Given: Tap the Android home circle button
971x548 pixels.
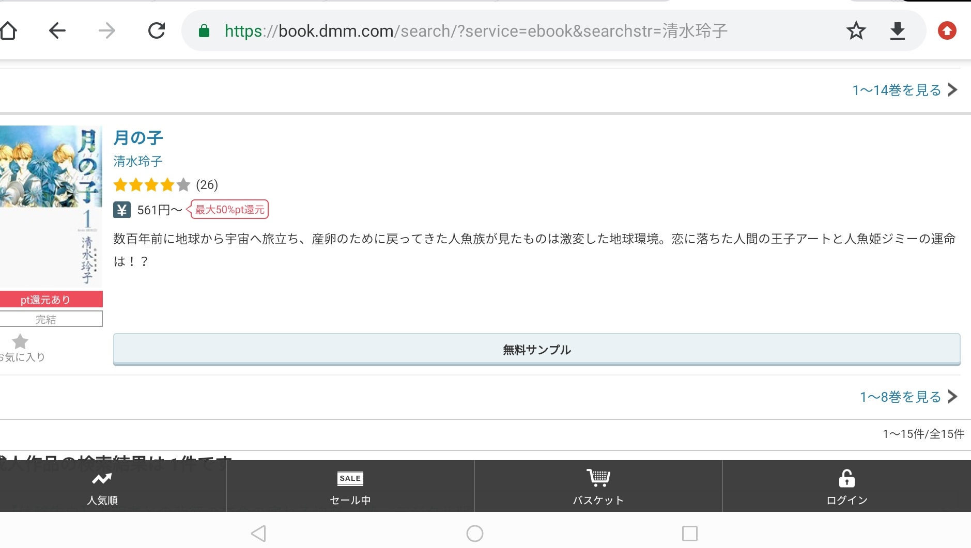Looking at the screenshot, I should (474, 533).
